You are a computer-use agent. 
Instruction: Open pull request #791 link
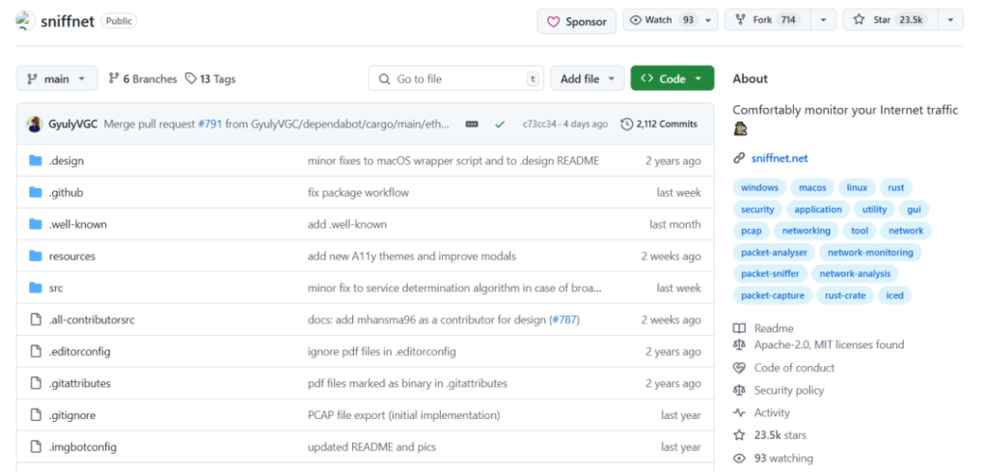[209, 125]
